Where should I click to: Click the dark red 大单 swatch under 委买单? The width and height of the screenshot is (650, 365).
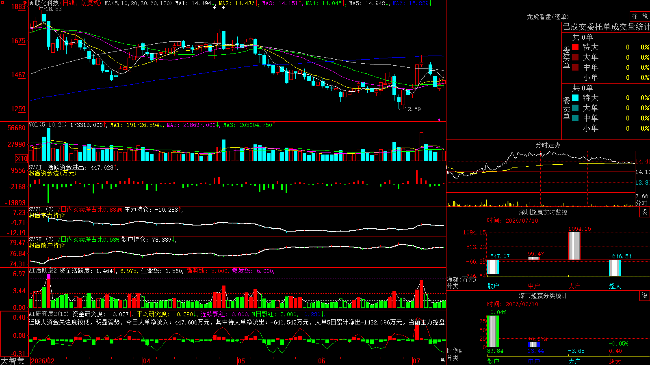point(575,57)
